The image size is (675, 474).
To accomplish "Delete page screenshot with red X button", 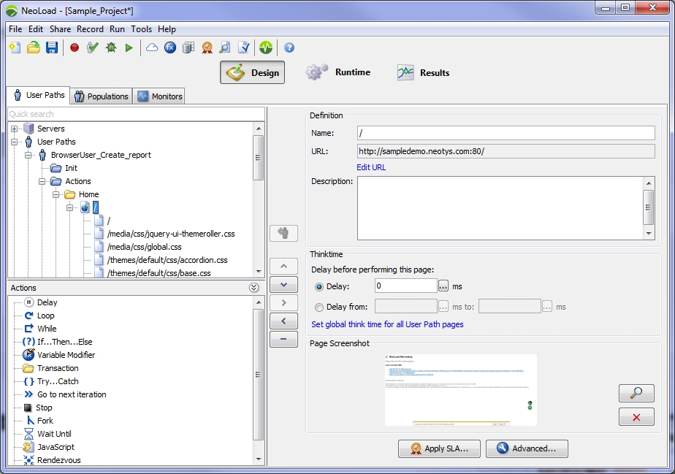I will 636,417.
